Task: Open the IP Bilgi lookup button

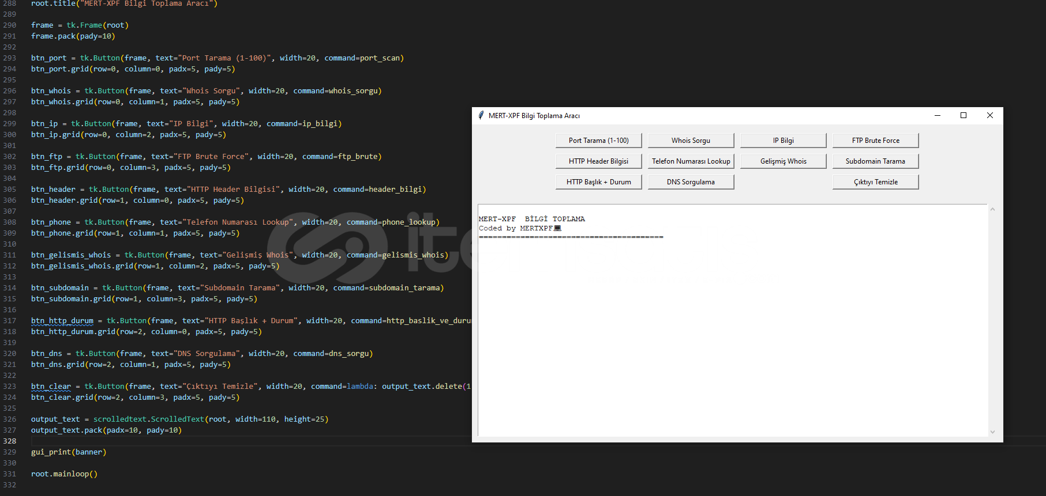Action: (x=783, y=141)
